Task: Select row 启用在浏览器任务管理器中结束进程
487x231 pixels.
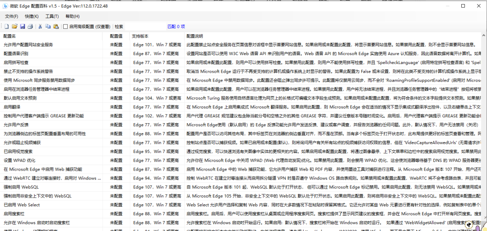Action: [x=241, y=89]
